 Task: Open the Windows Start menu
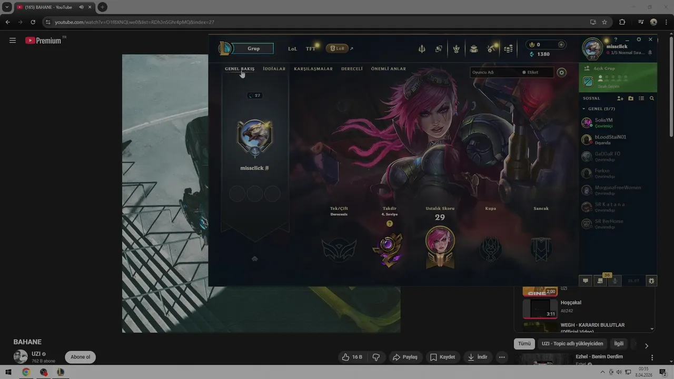[x=8, y=372]
